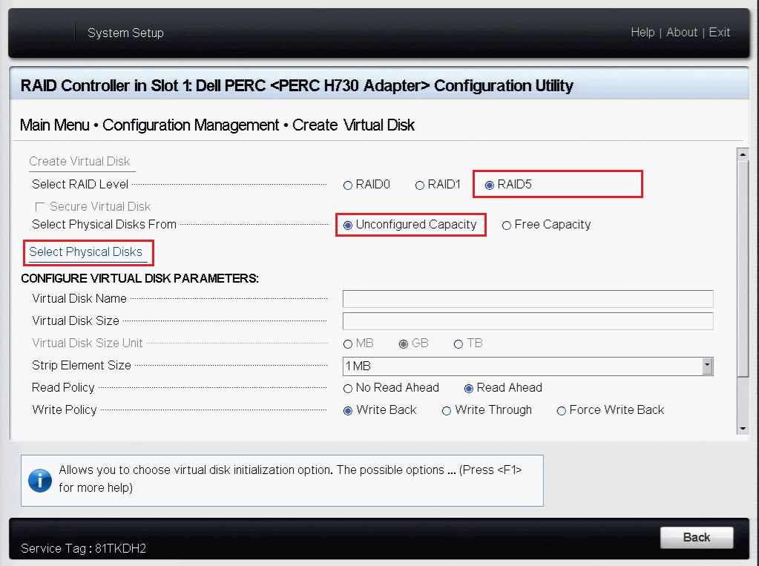Screen dimensions: 759x566
Task: Set Virtual Disk Size Unit to MB
Action: click(x=346, y=343)
